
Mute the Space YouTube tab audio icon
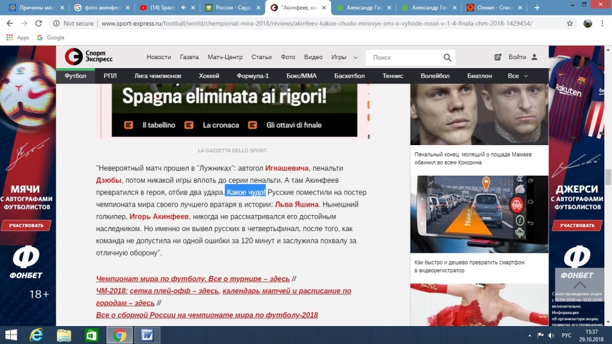[183, 7]
